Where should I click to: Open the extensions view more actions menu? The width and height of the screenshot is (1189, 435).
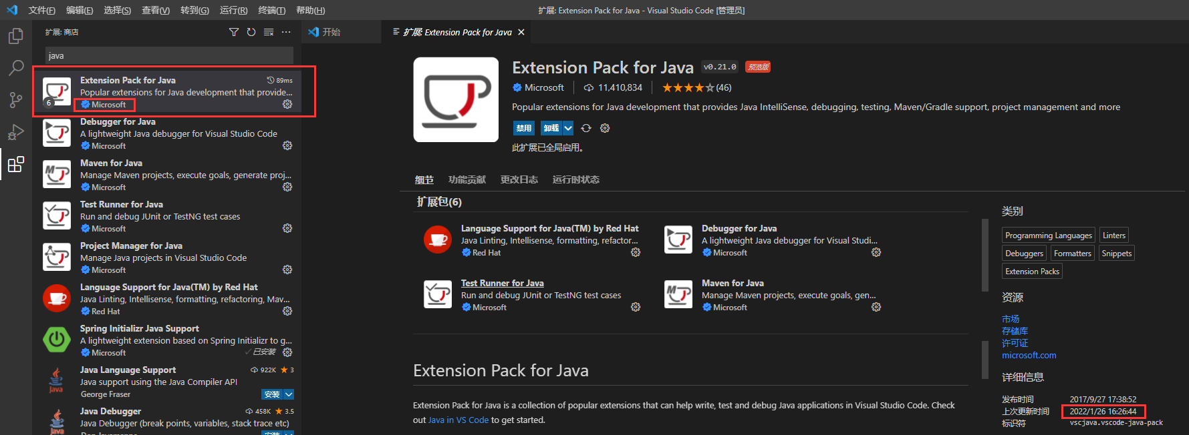[286, 32]
